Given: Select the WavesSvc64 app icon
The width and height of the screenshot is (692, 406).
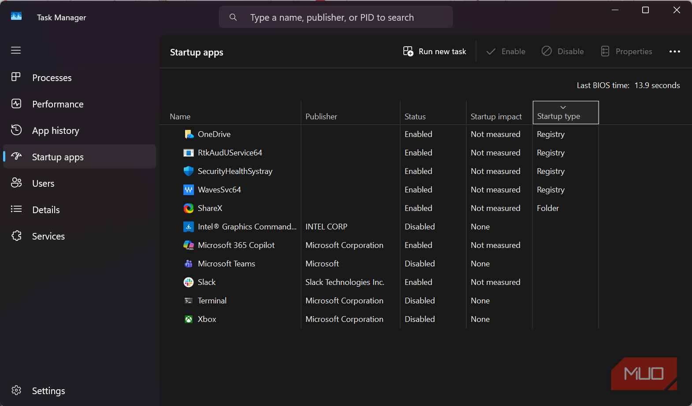Looking at the screenshot, I should (x=189, y=190).
